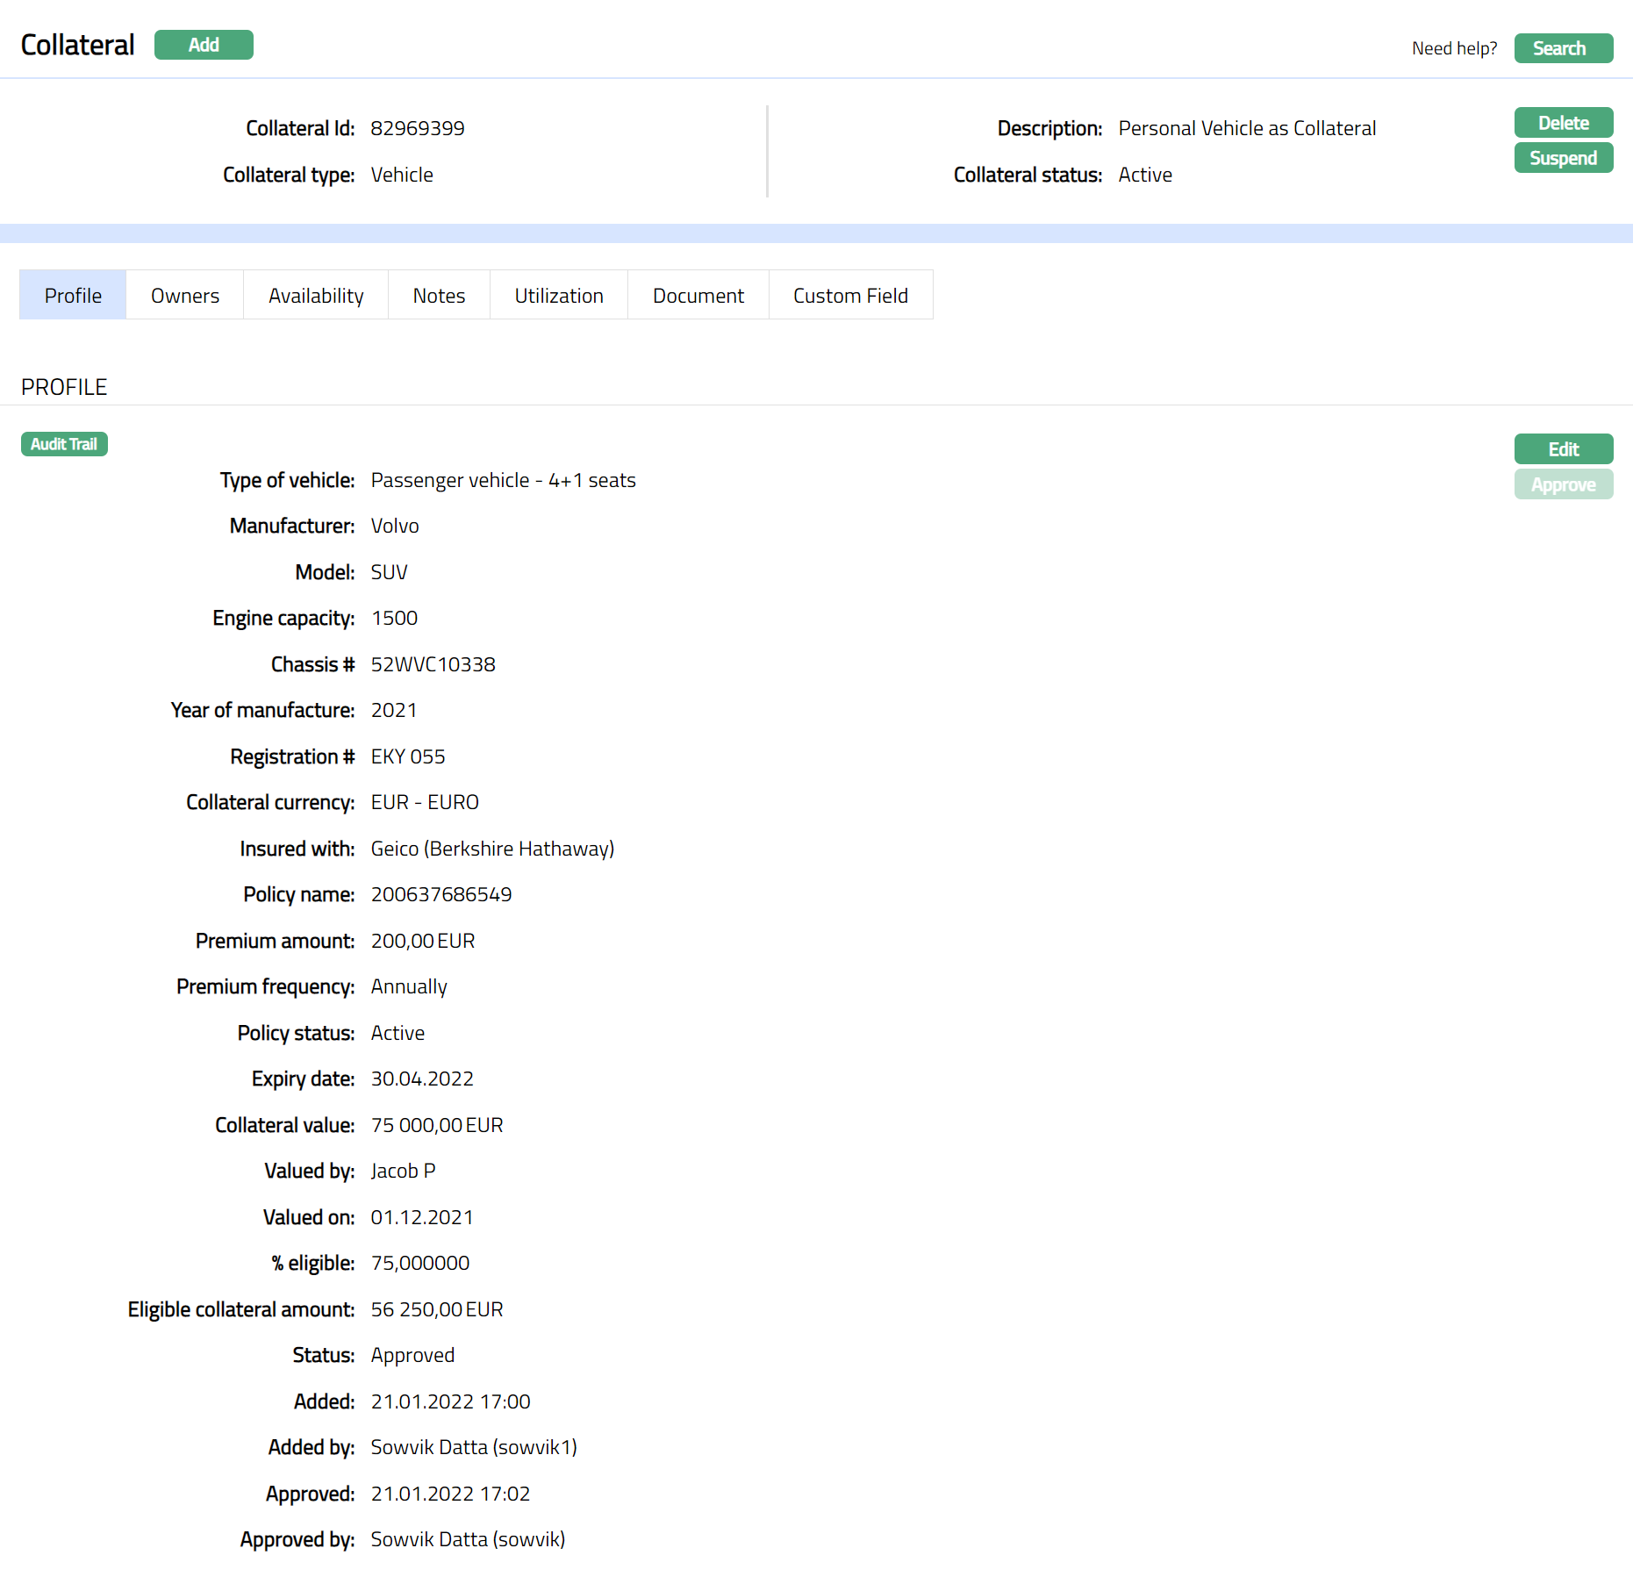
Task: Click the eligible collateral amount value
Action: click(436, 1309)
